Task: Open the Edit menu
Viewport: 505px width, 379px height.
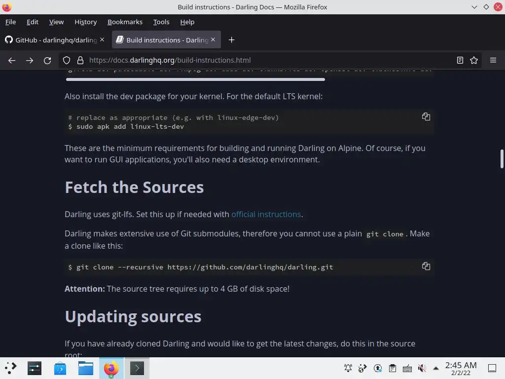Action: (33, 22)
